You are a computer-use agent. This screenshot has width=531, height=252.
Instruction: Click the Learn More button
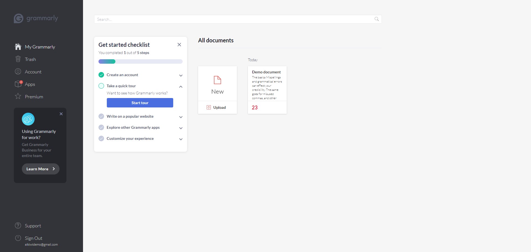pos(41,169)
